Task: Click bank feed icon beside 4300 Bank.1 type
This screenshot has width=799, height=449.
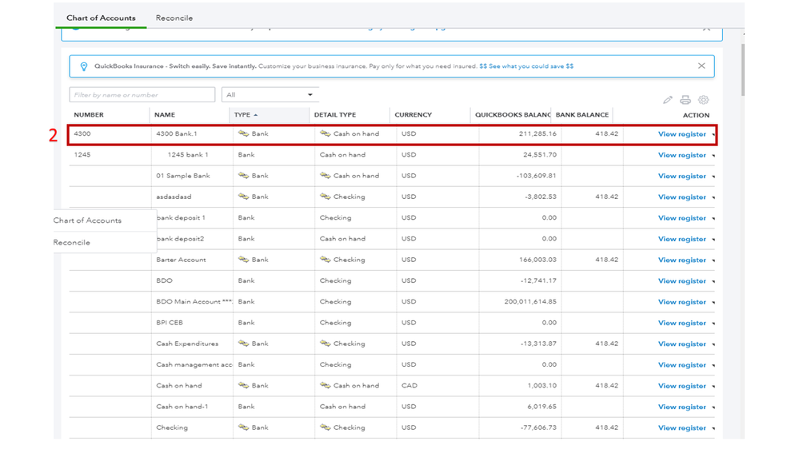Action: pos(243,133)
